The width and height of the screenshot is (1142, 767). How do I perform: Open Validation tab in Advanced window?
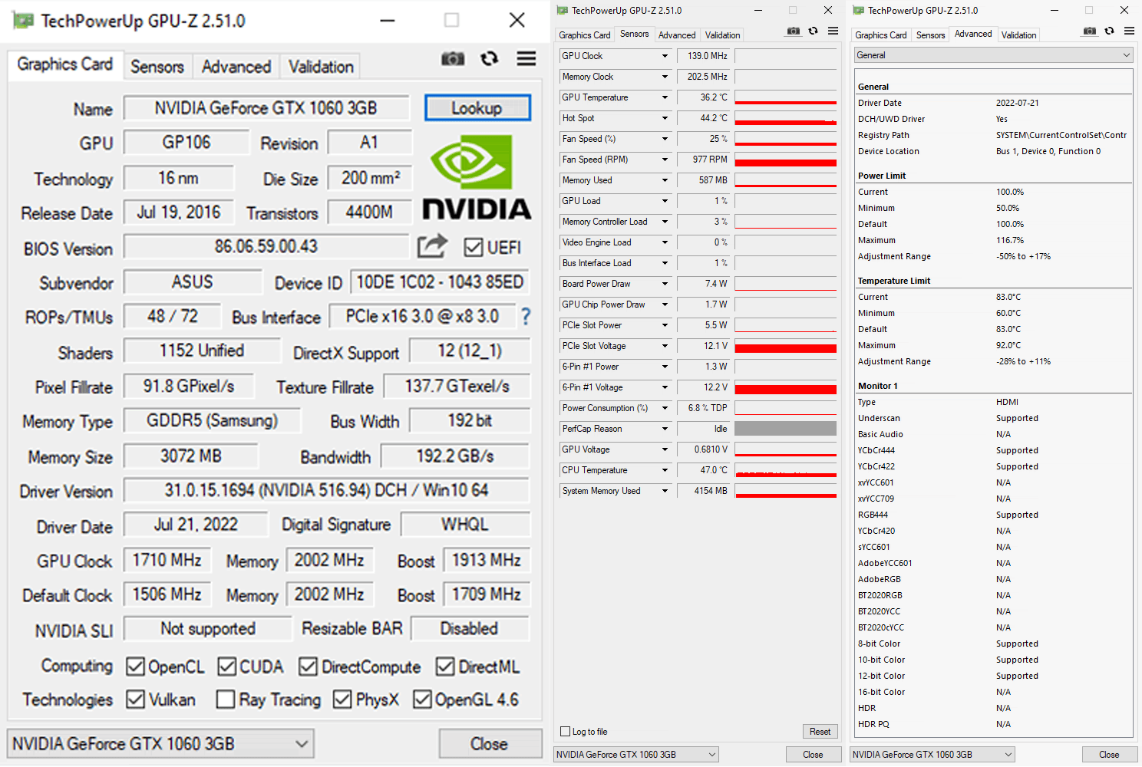[x=1019, y=35]
